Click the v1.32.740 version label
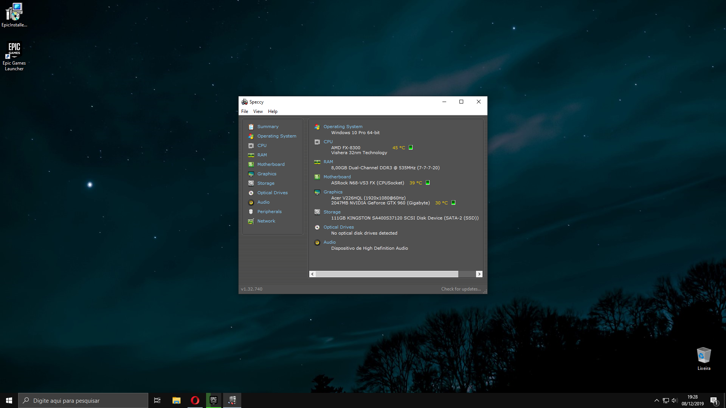The height and width of the screenshot is (408, 726). tap(251, 289)
